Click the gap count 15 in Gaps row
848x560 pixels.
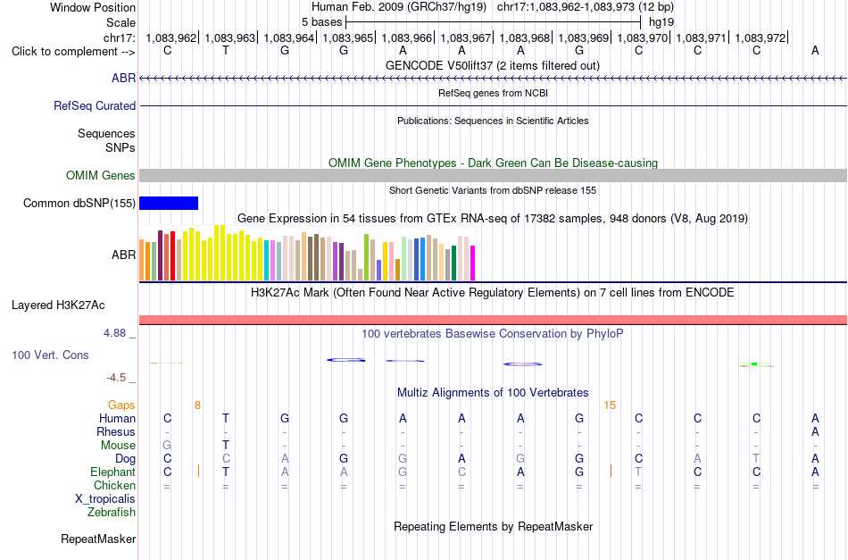click(610, 405)
